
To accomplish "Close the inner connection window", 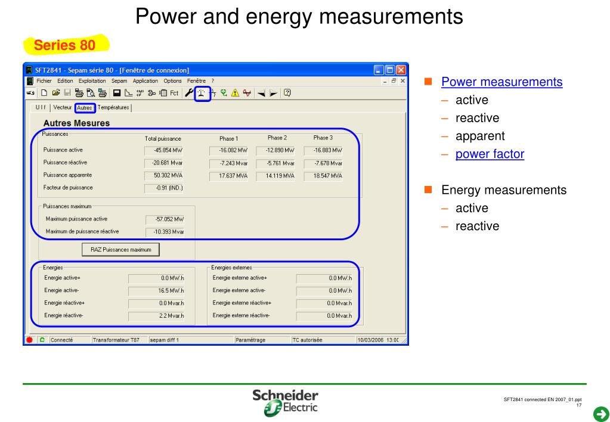I will pyautogui.click(x=402, y=81).
